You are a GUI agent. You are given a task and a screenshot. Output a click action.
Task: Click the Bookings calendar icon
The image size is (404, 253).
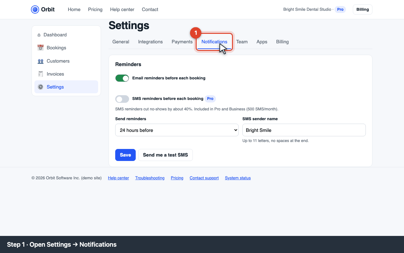(x=40, y=48)
